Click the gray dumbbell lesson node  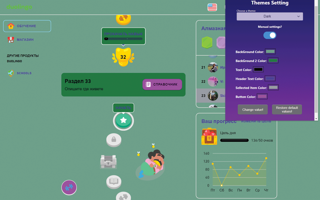point(123,196)
